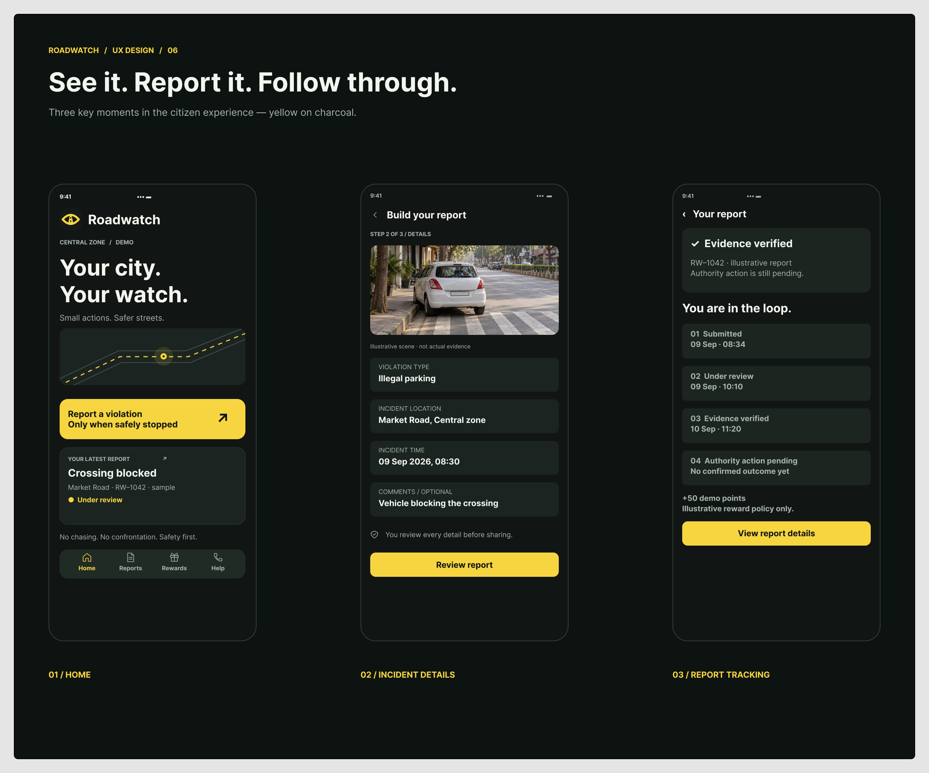Screen dimensions: 929x773
Task: Click the CENTRAL ZONE label
Action: (x=82, y=243)
